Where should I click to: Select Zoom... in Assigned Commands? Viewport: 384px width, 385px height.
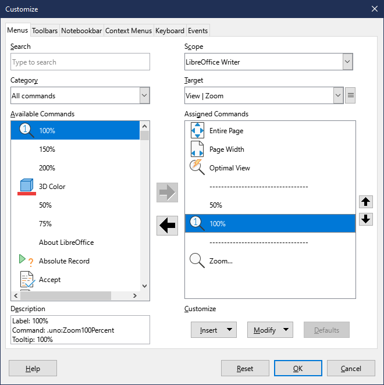(x=270, y=261)
